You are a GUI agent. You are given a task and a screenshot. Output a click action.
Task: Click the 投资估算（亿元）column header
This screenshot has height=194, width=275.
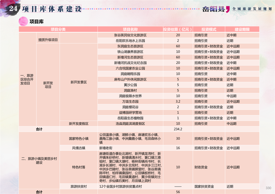(178, 29)
